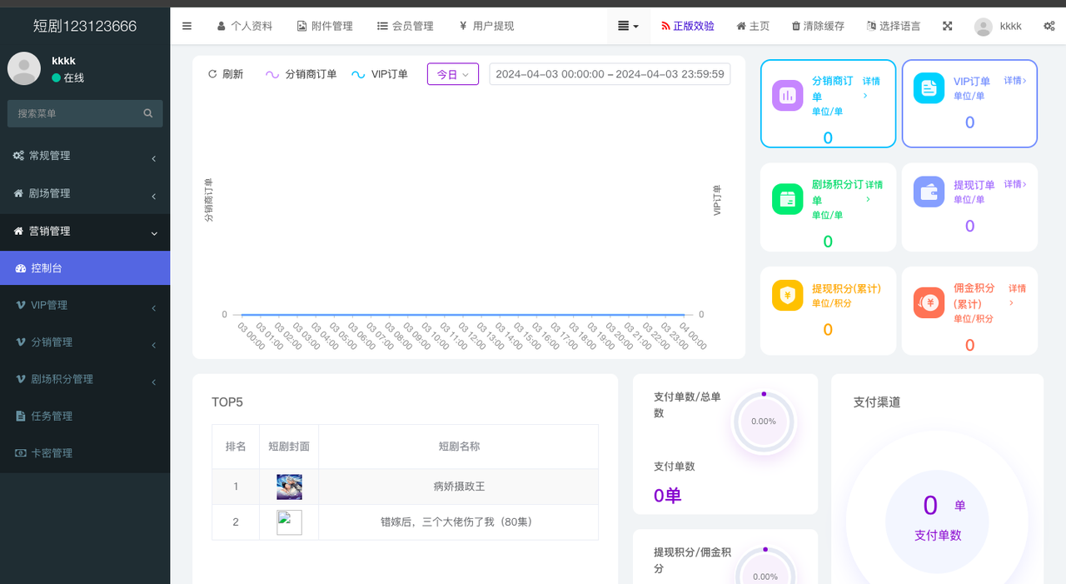
Task: Click the orange 佣金积分 card icon
Action: [929, 302]
